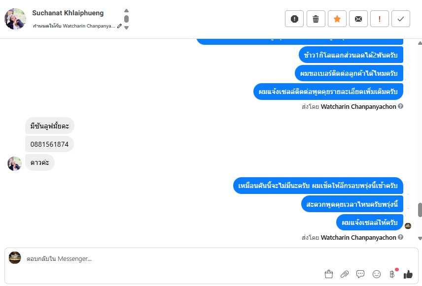Open Suchanat Khlaiphueng's profile picture in header

15,19
